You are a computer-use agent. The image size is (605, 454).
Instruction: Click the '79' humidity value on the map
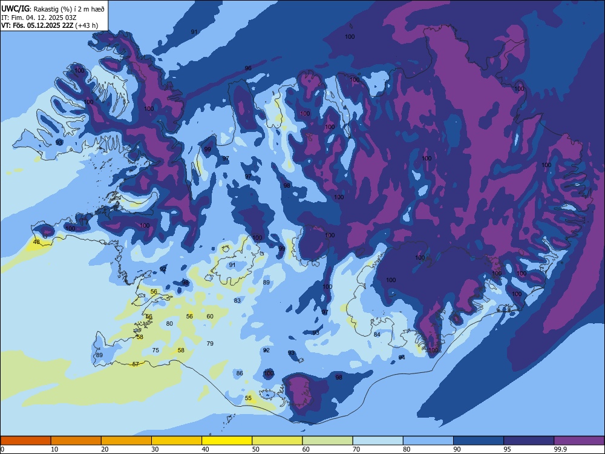(210, 343)
